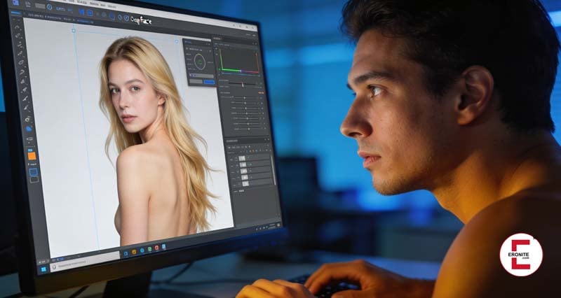Open the Windows Start menu on taskbar
The width and height of the screenshot is (561, 298).
click(x=43, y=269)
